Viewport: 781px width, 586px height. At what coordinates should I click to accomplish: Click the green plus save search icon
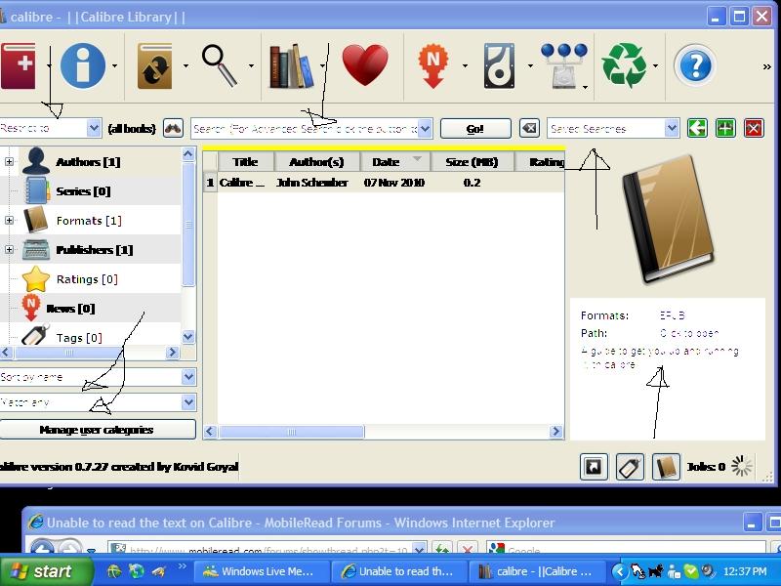pos(725,128)
